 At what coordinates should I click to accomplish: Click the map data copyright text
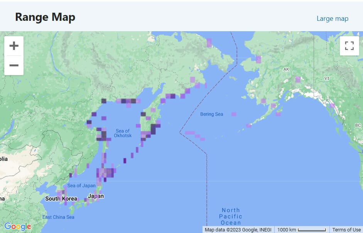(x=238, y=230)
